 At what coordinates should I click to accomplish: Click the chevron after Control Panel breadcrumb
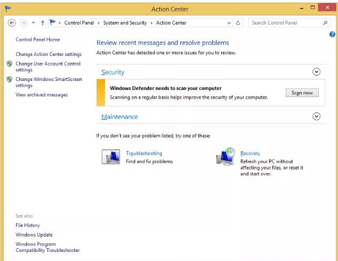click(98, 23)
